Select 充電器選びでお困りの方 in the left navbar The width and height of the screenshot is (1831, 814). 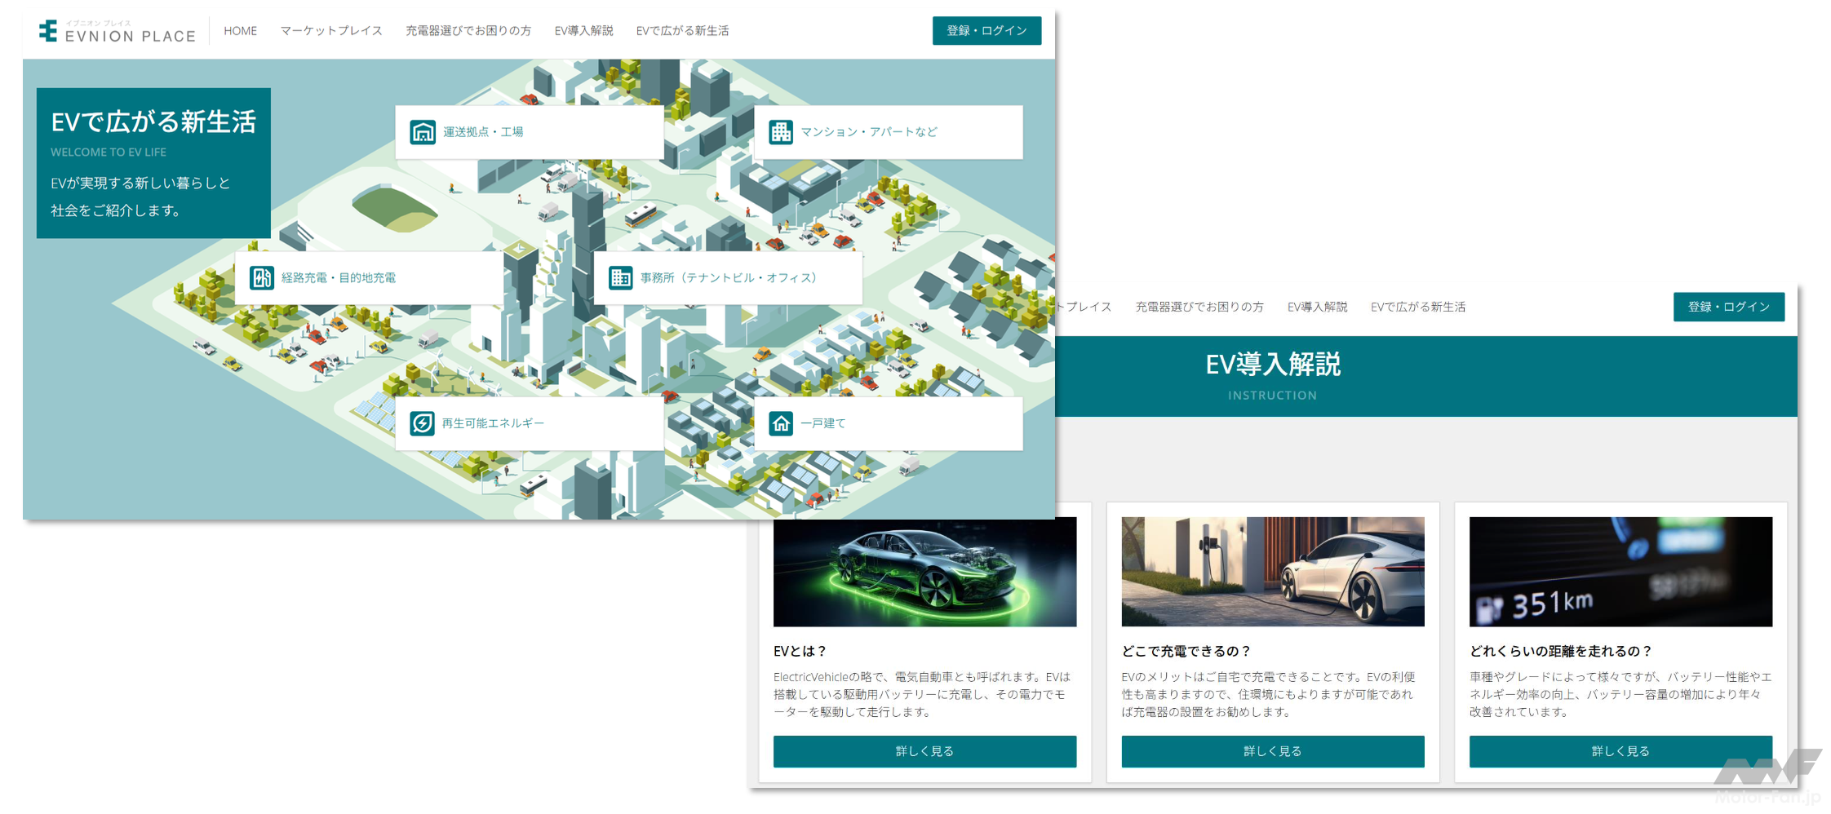point(468,31)
